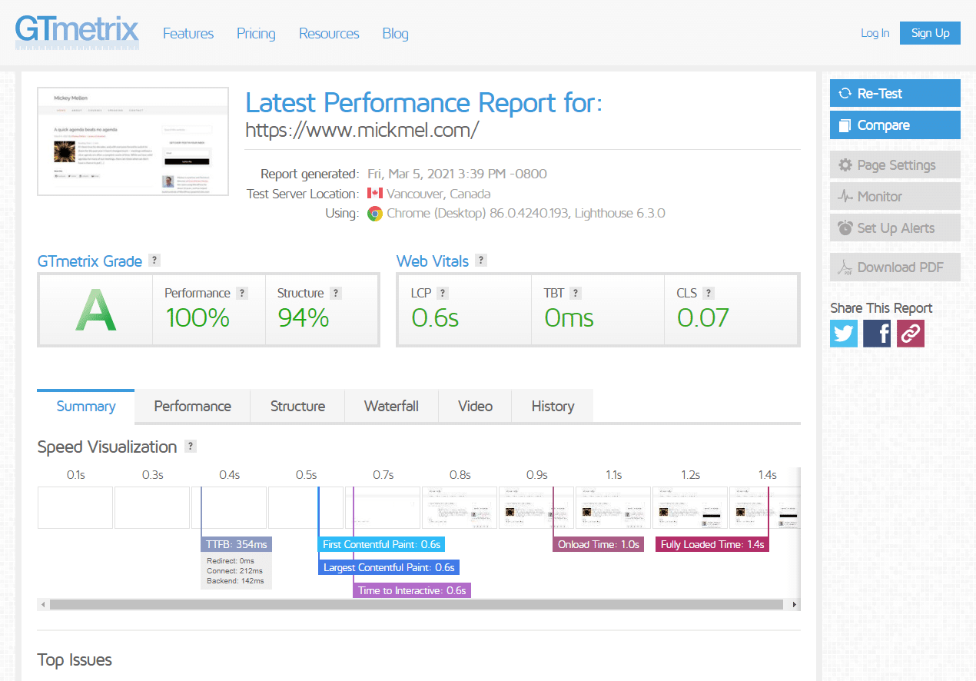Click the Chrome browser icon
This screenshot has width=976, height=681.
click(x=375, y=214)
